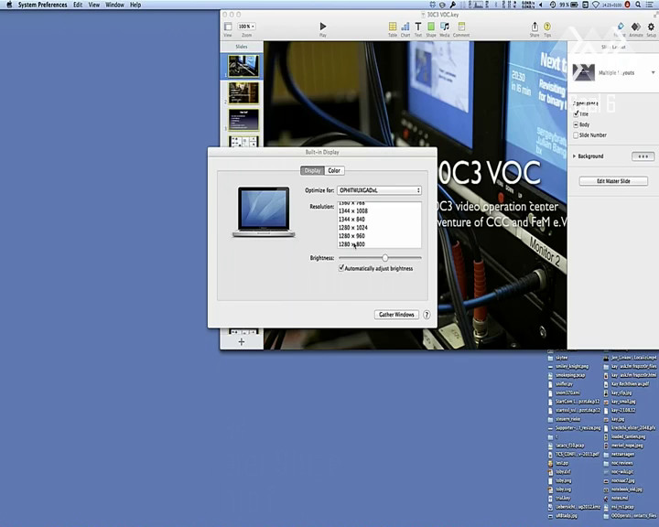Open the Optimize for dropdown

[379, 190]
